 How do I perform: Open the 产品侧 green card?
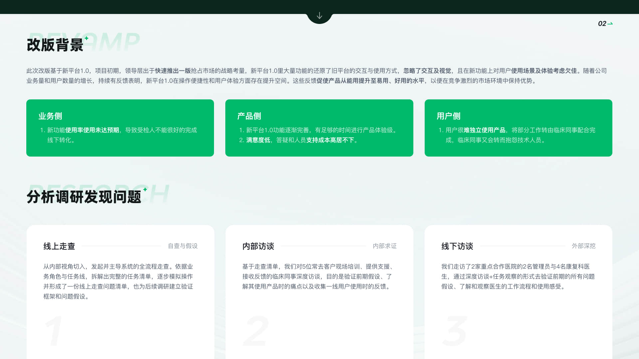[x=319, y=128]
